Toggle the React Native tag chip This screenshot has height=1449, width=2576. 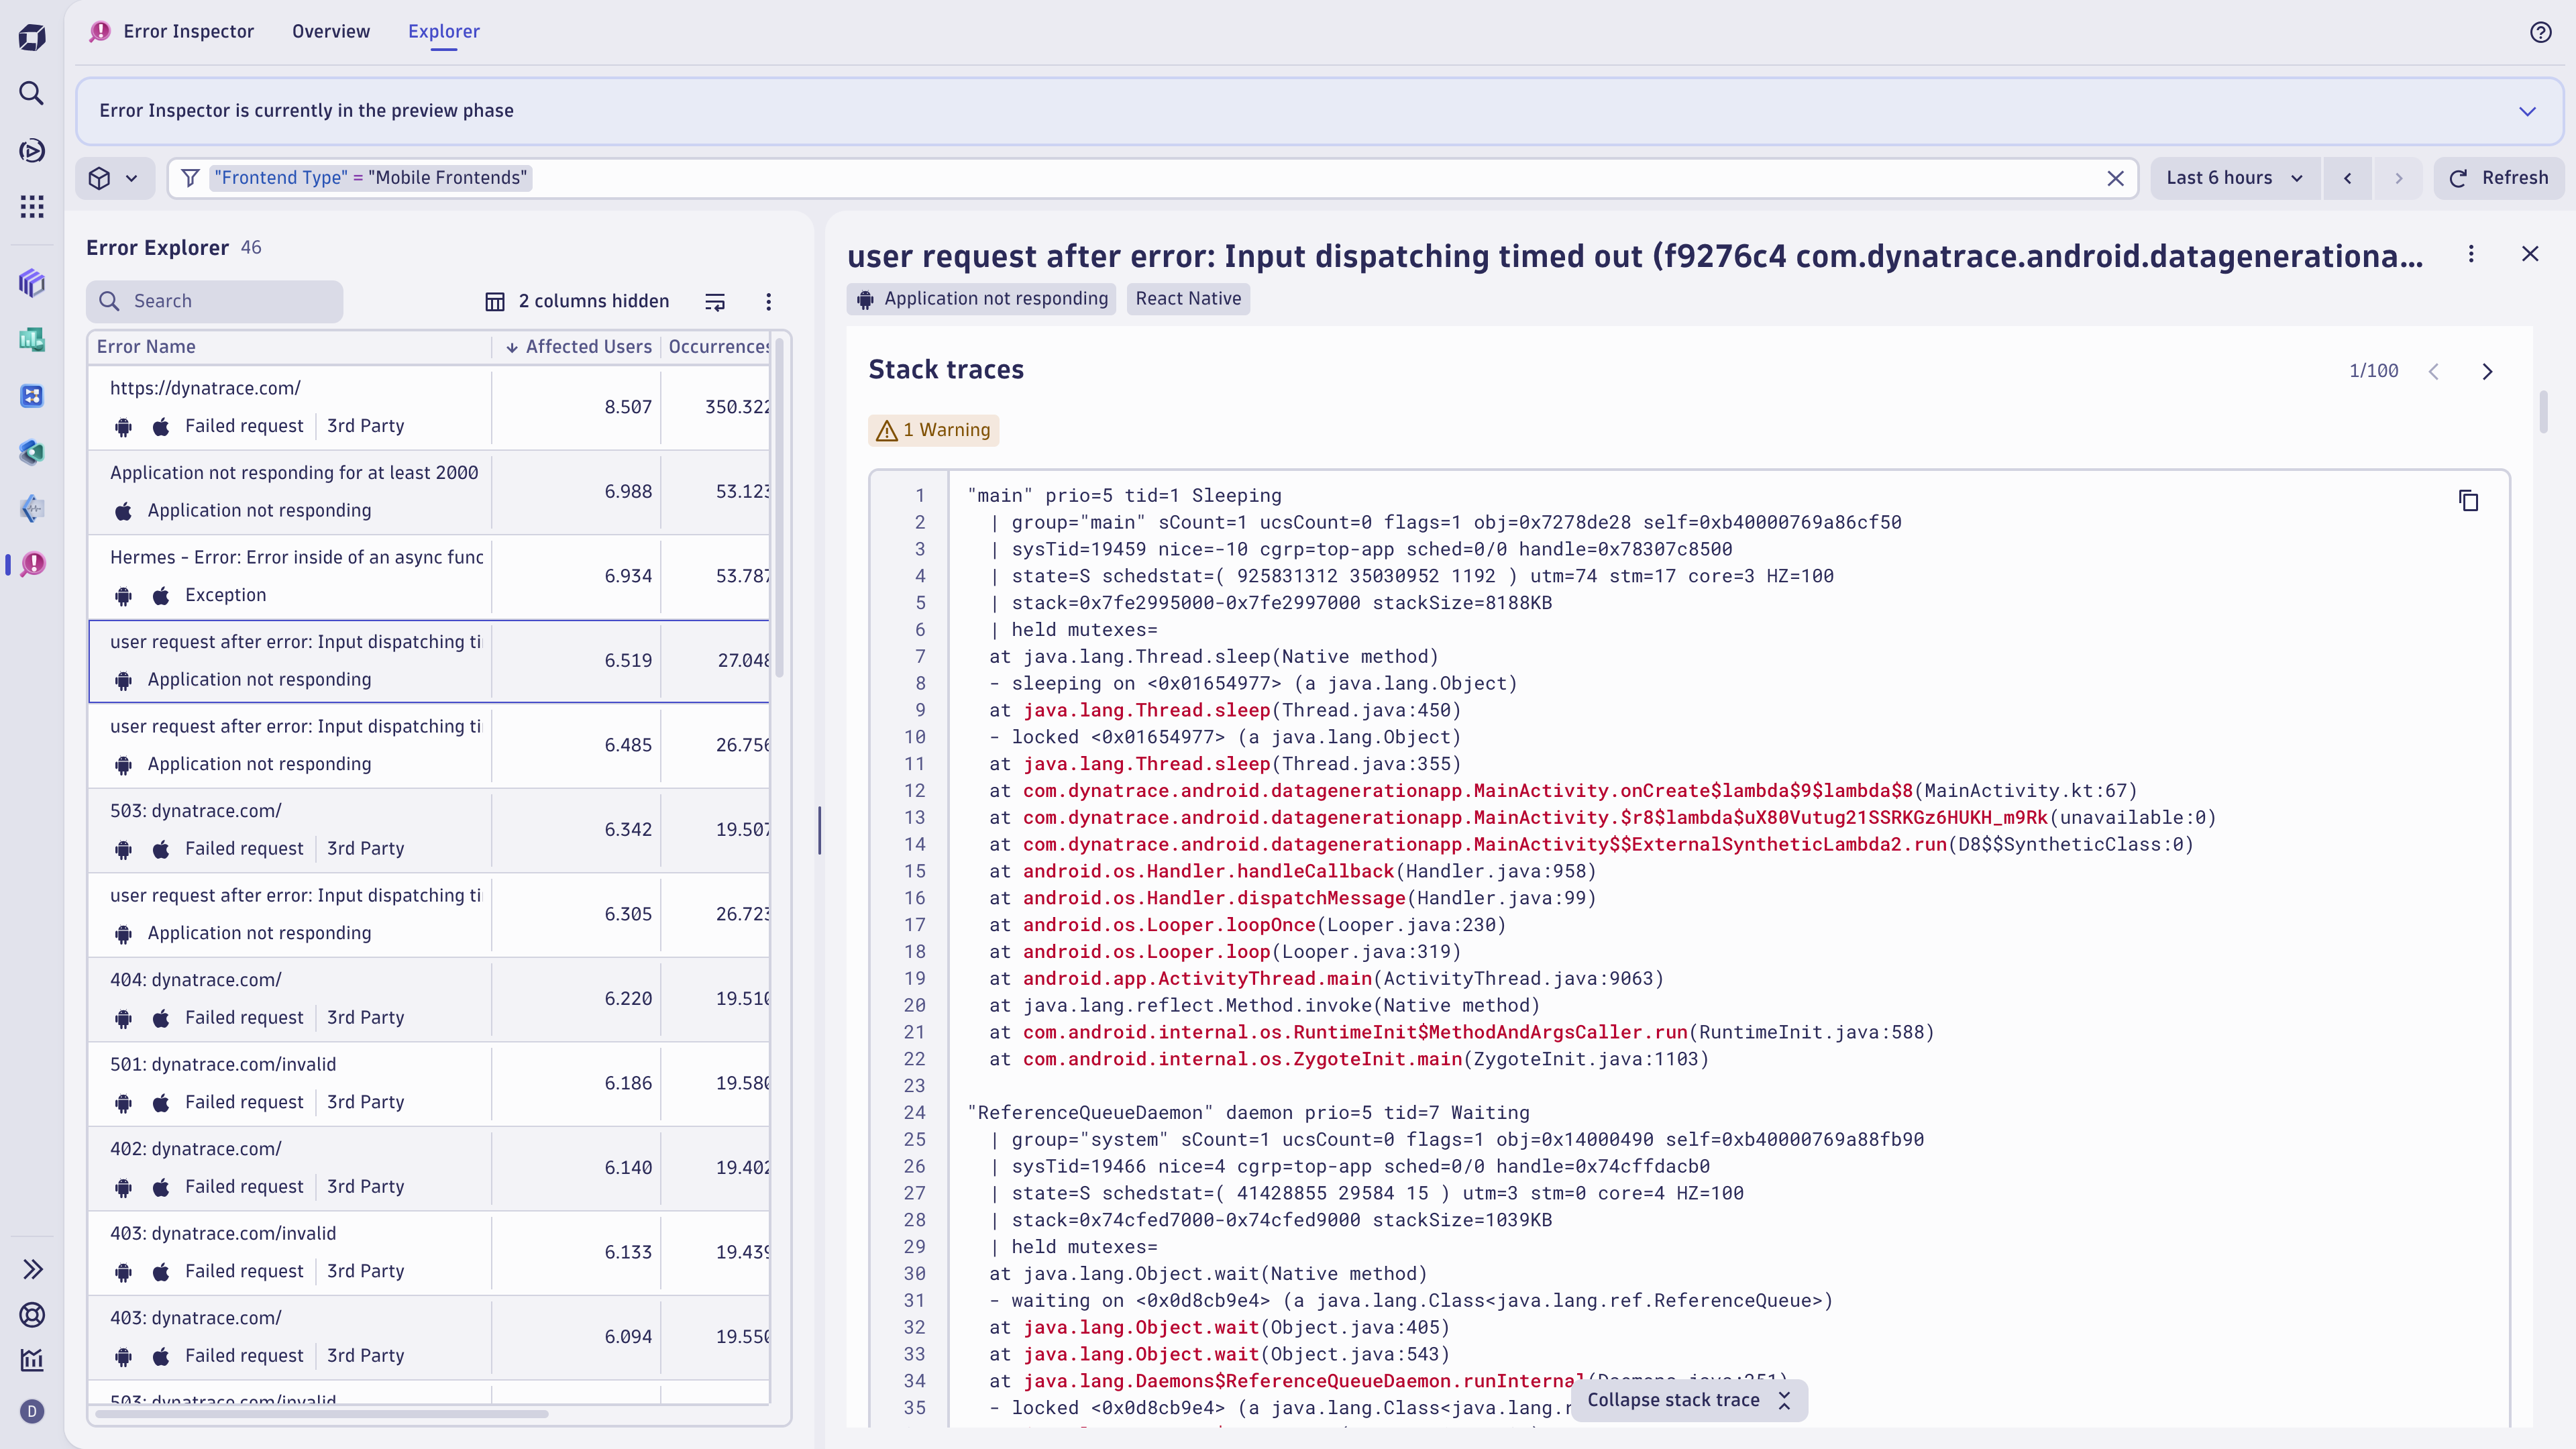tap(1188, 298)
